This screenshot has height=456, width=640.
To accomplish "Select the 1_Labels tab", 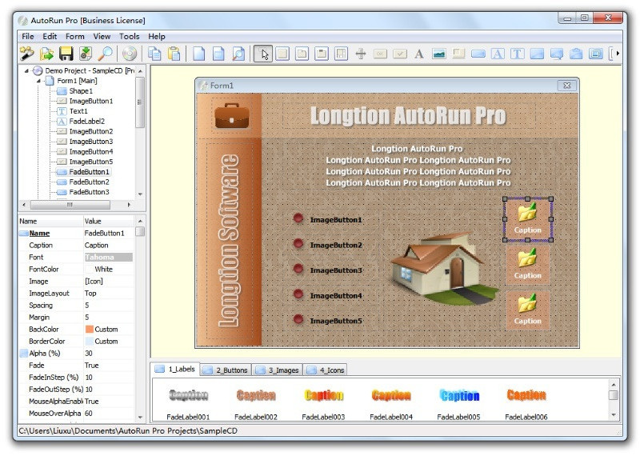I will (175, 369).
